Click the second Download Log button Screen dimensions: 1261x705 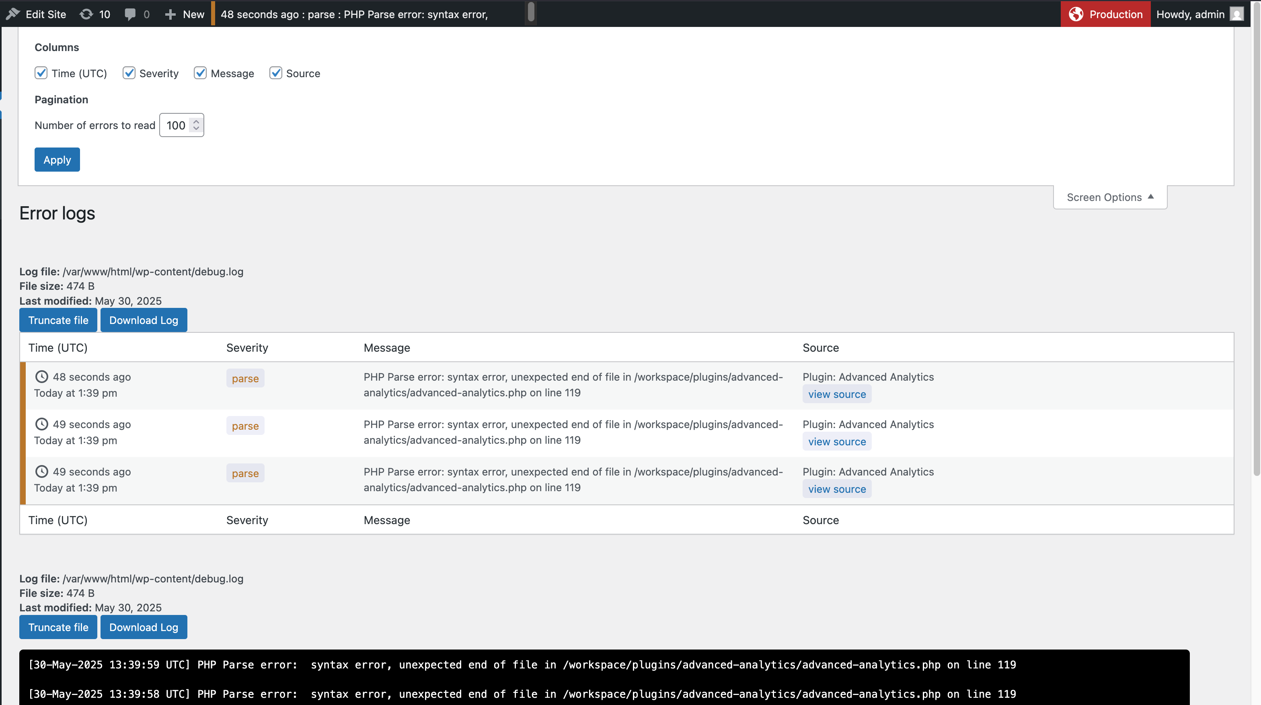(144, 627)
